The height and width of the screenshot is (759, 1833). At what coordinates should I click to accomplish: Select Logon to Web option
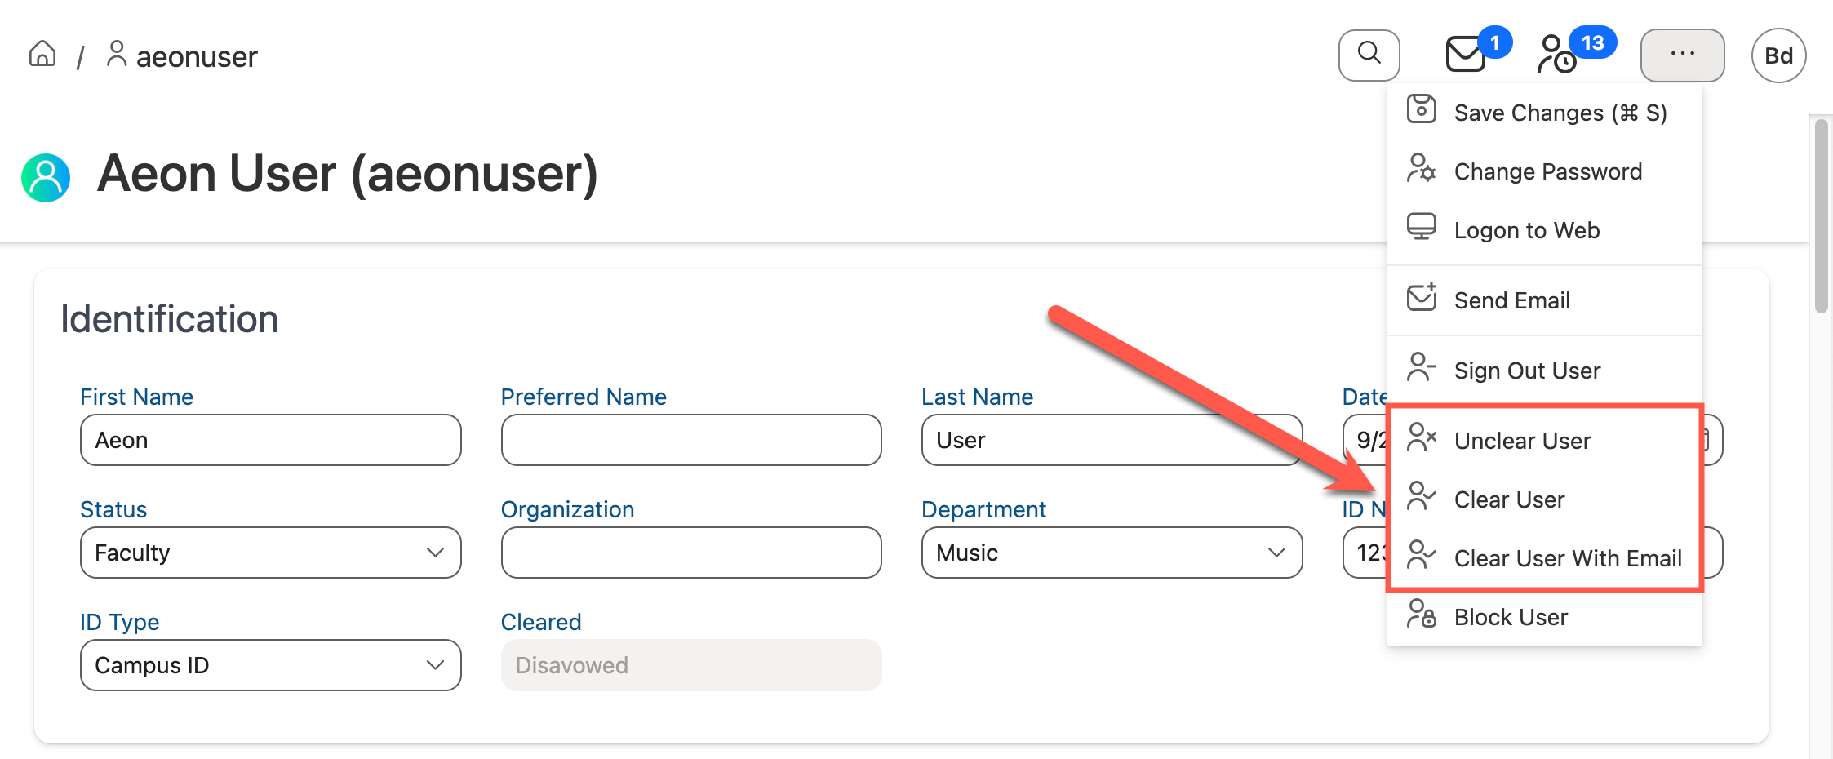pos(1526,230)
